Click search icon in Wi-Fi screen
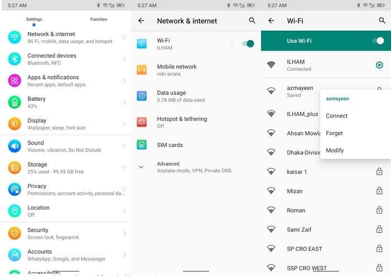The width and height of the screenshot is (391, 276). 382,21
